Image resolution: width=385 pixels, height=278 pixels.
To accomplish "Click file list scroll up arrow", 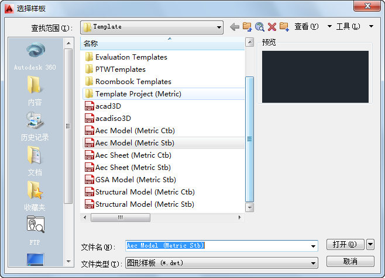I will pos(250,42).
